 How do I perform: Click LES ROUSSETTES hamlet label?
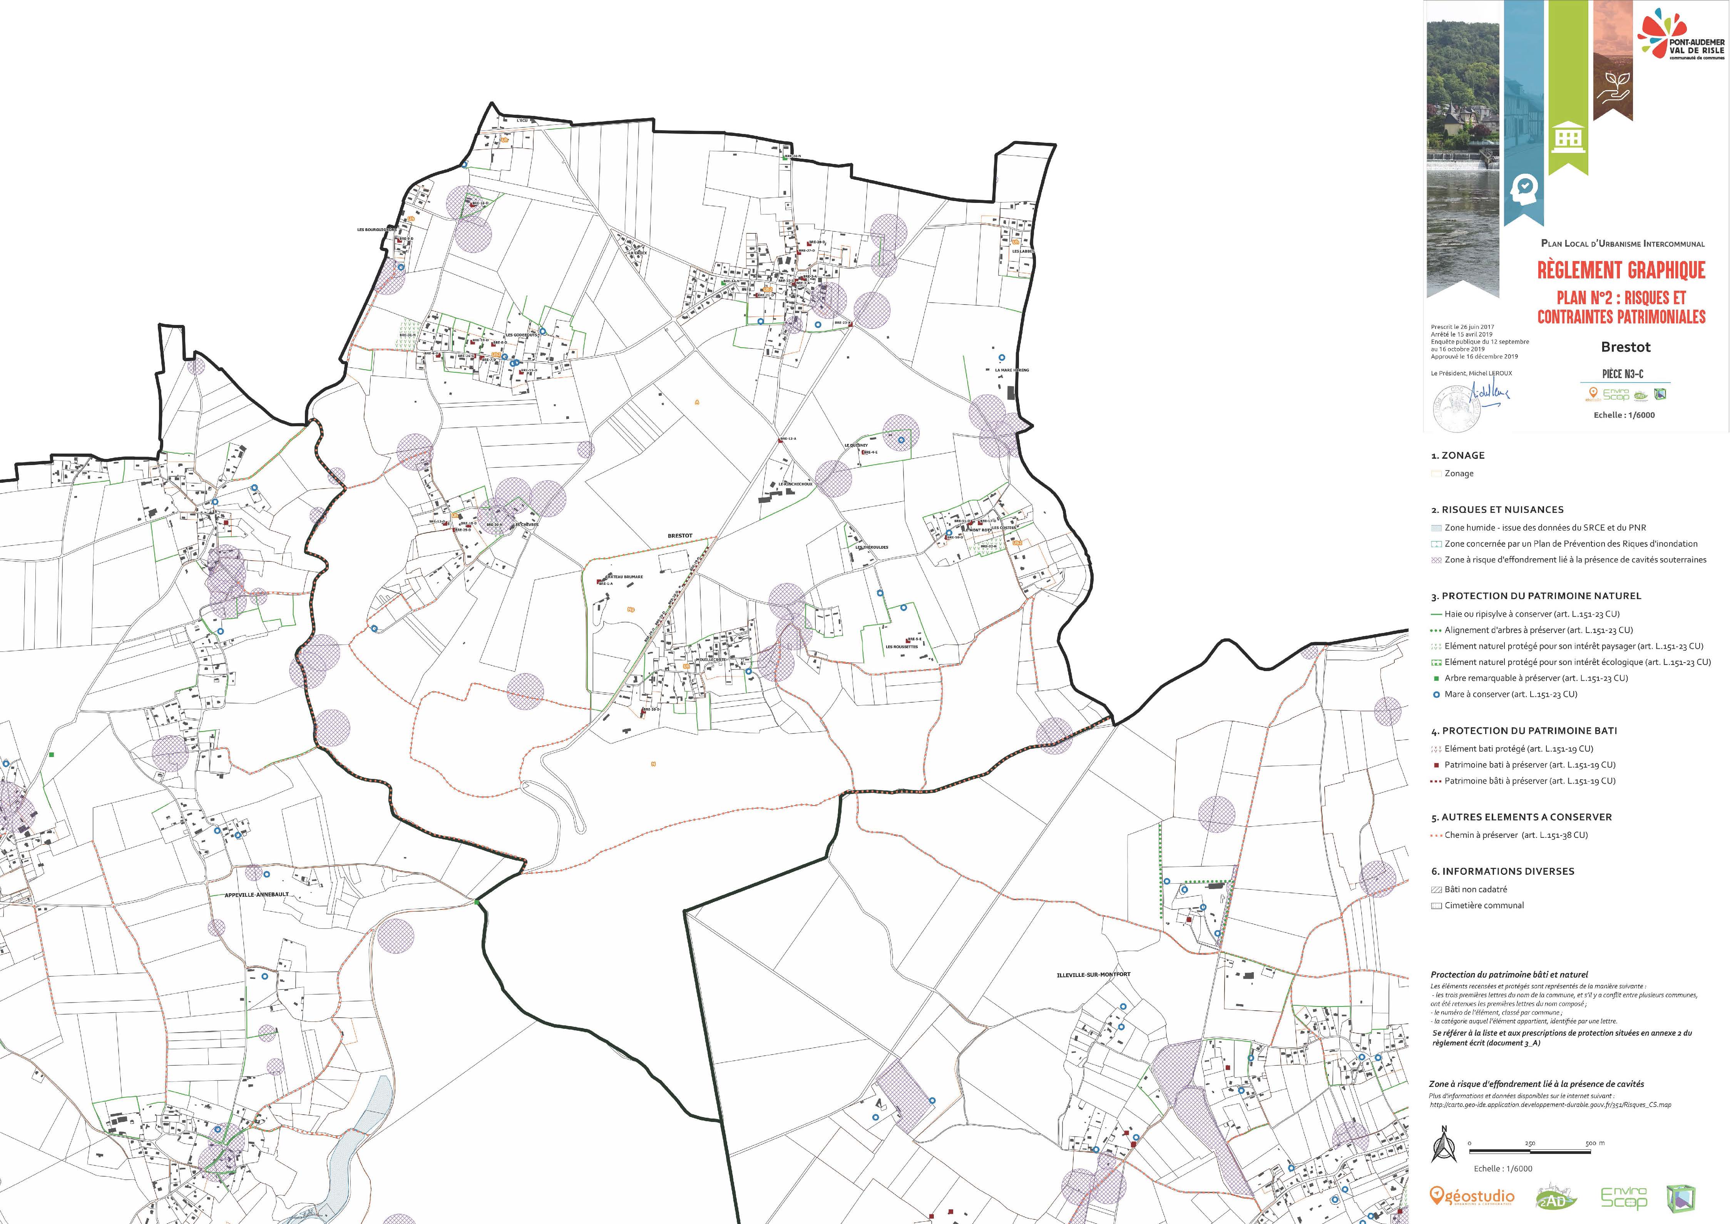[902, 647]
